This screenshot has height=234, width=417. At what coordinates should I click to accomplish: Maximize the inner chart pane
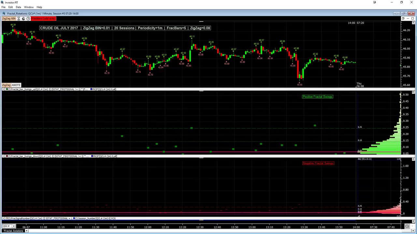(413, 19)
